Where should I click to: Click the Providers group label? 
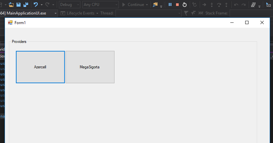click(19, 42)
